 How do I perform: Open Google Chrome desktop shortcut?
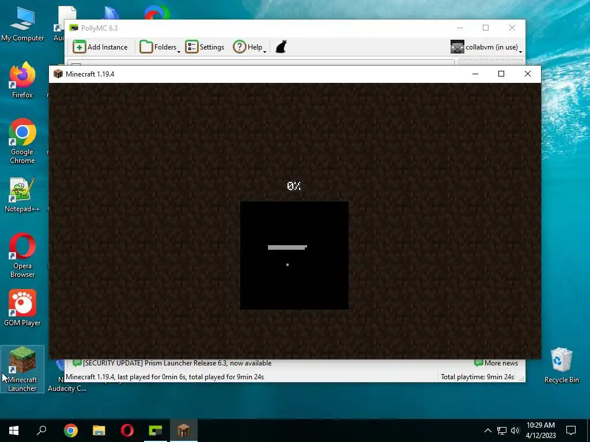click(22, 142)
